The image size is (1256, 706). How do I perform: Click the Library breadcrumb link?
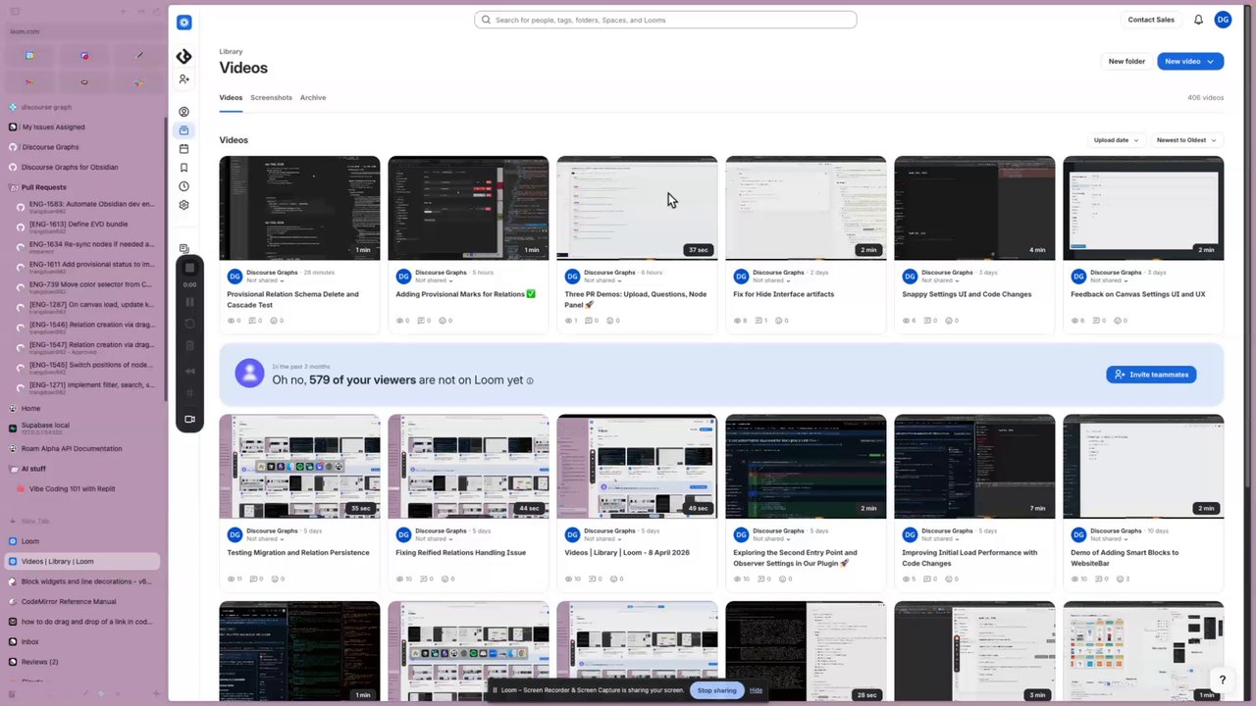[231, 51]
